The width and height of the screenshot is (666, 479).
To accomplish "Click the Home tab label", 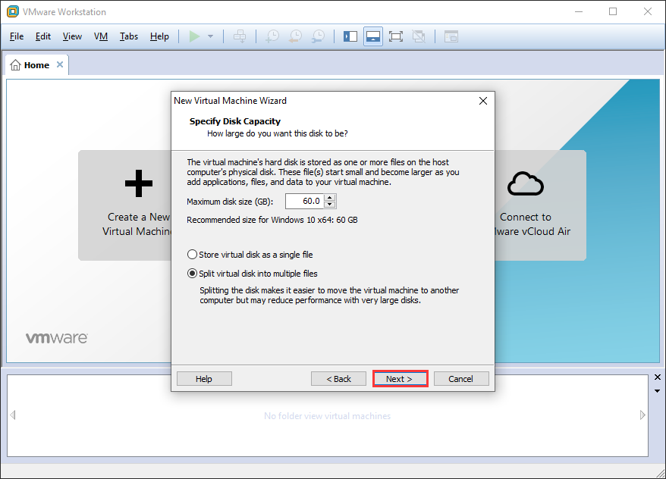I will [x=36, y=65].
